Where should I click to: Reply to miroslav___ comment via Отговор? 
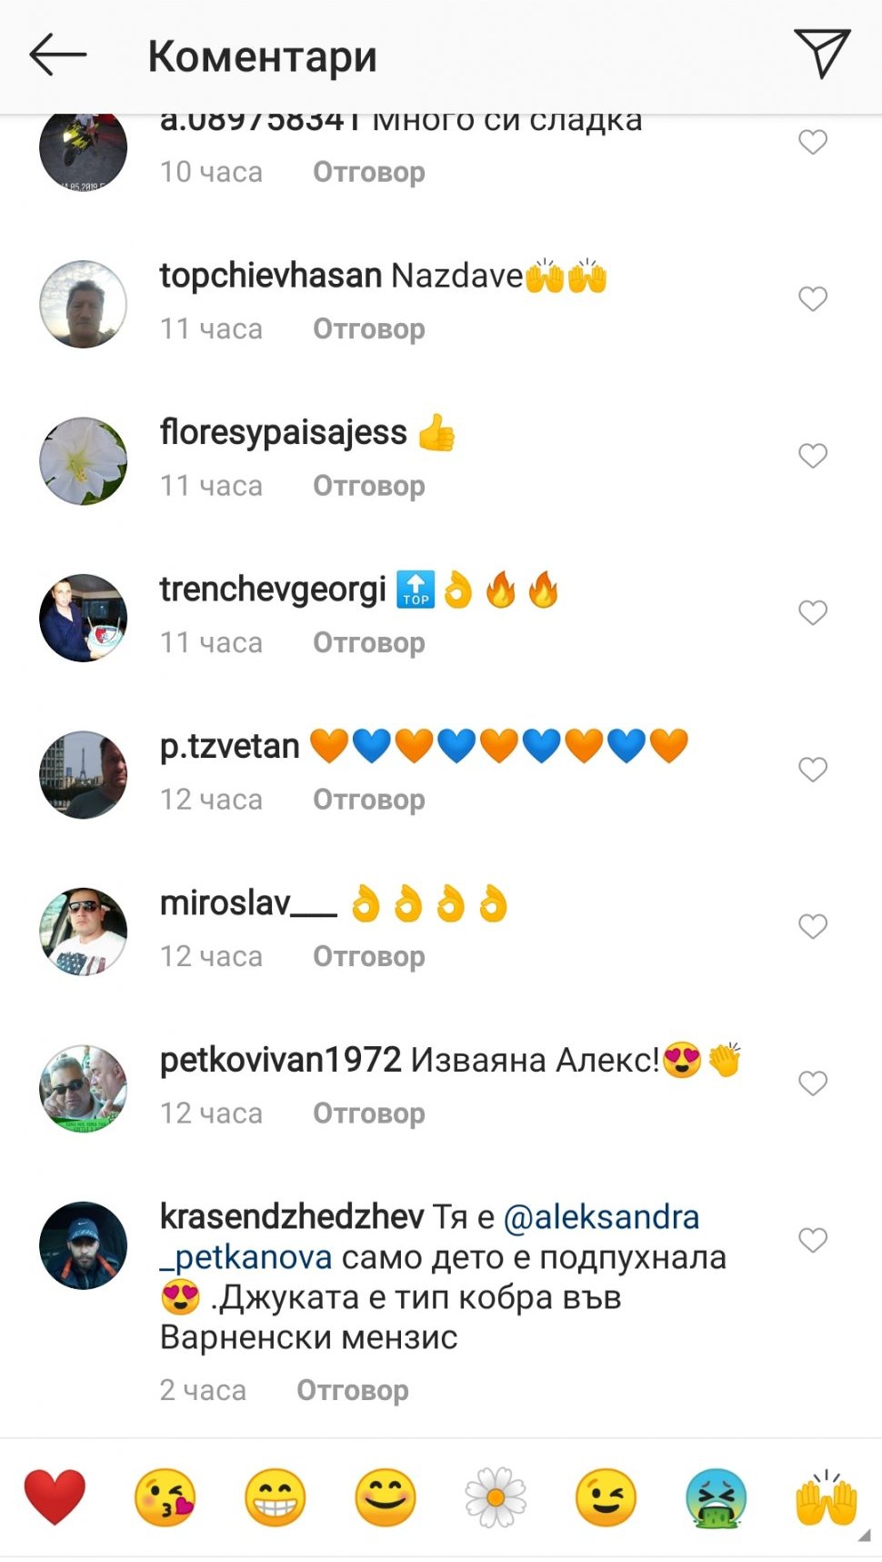pos(369,956)
